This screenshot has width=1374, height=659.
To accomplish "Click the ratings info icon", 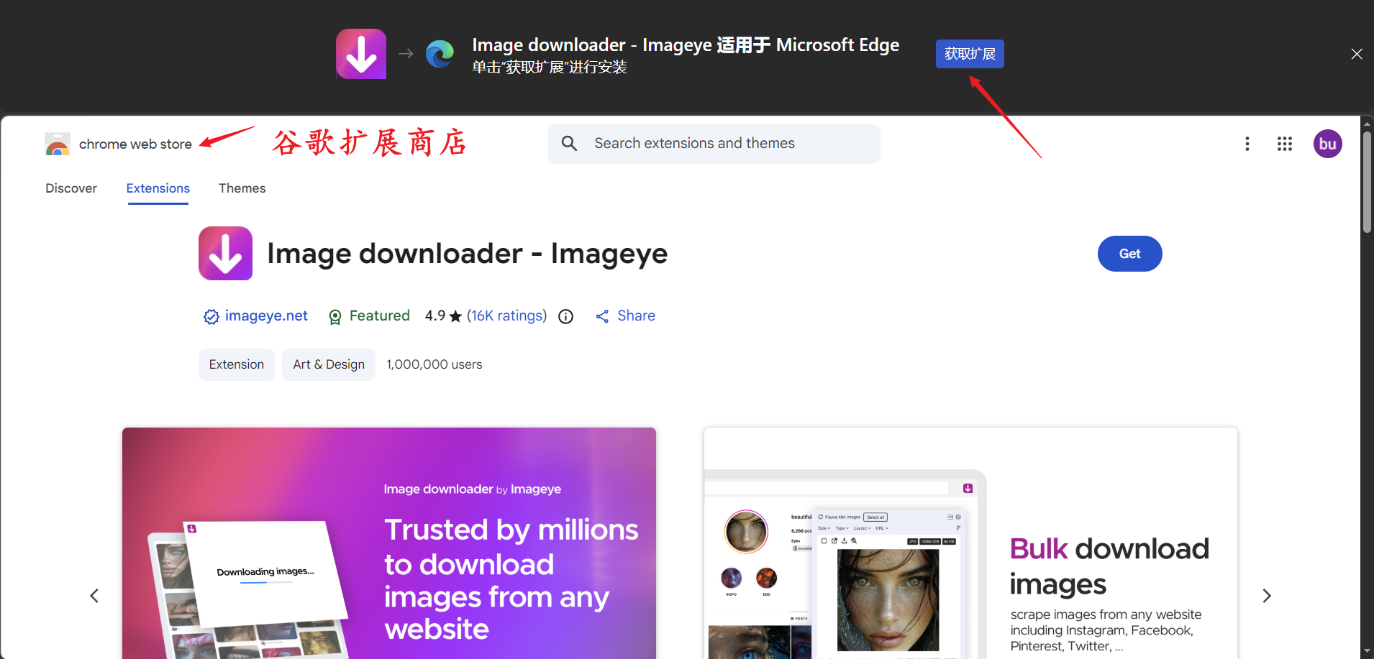I will (566, 316).
